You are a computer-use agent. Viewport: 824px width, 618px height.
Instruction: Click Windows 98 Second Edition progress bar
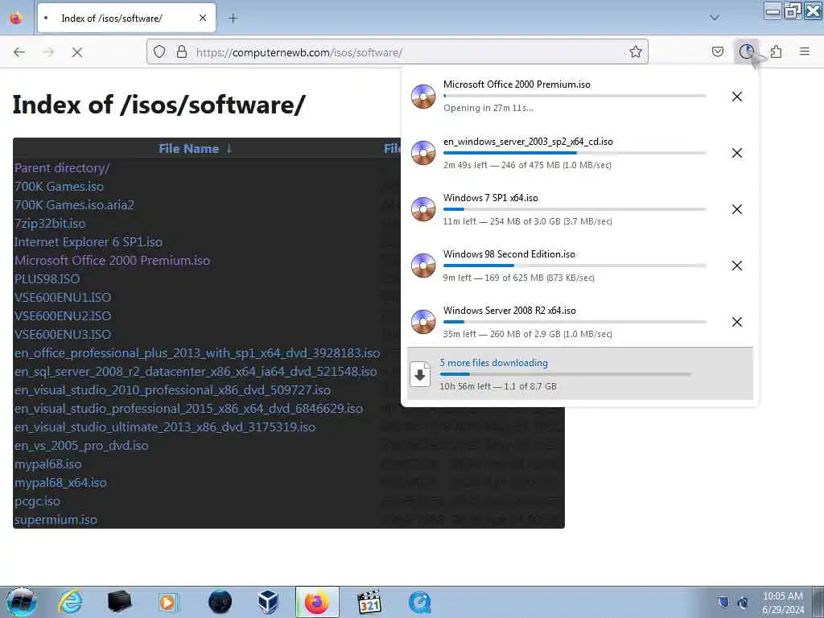pyautogui.click(x=575, y=266)
